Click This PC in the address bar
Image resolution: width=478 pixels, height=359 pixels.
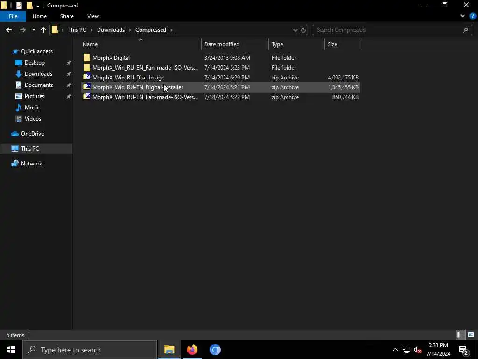point(77,30)
